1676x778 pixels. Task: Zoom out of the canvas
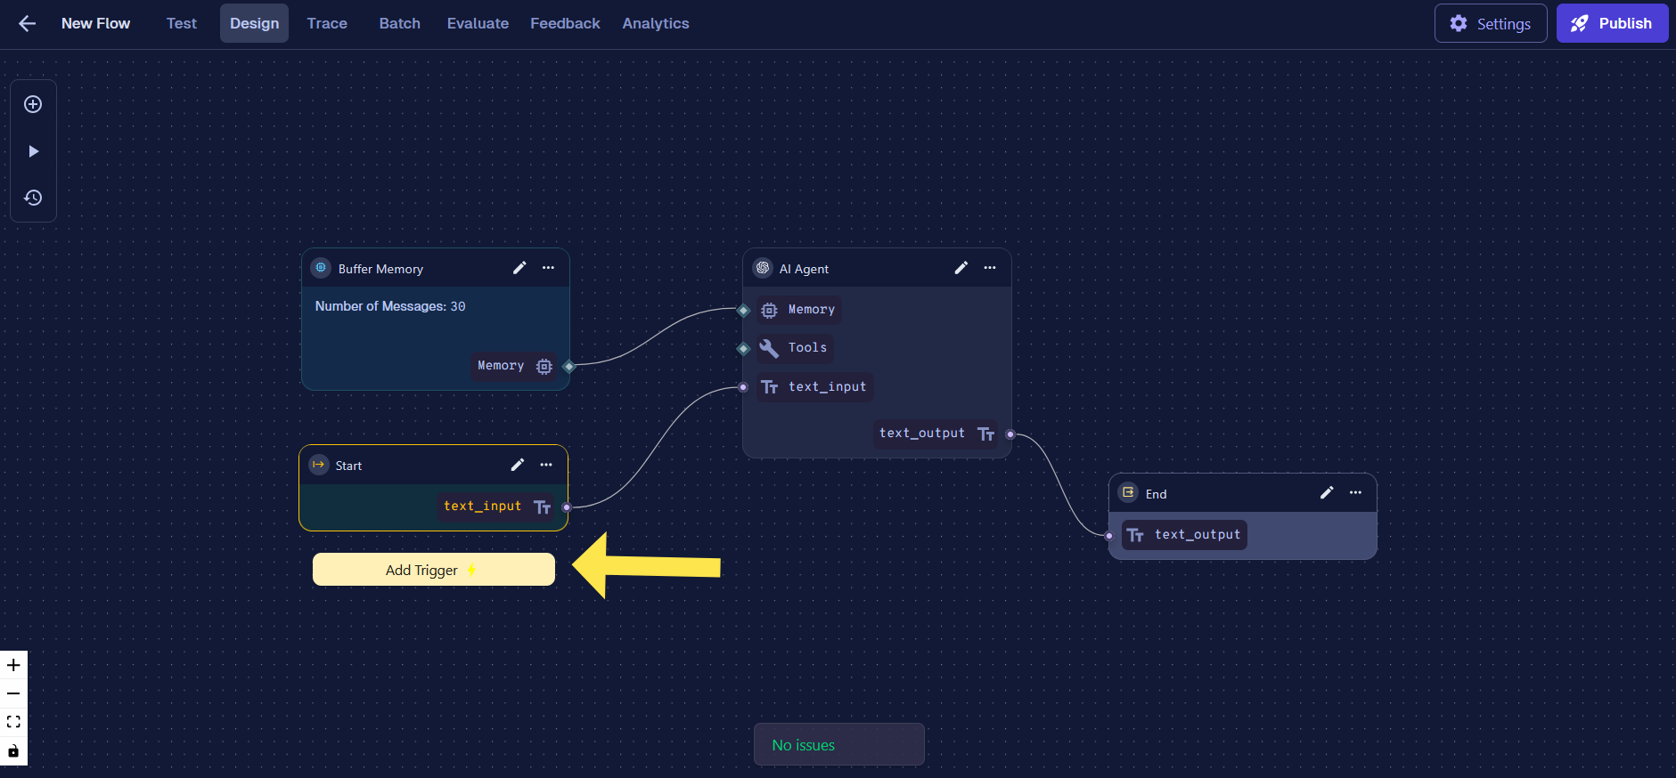[x=13, y=693]
